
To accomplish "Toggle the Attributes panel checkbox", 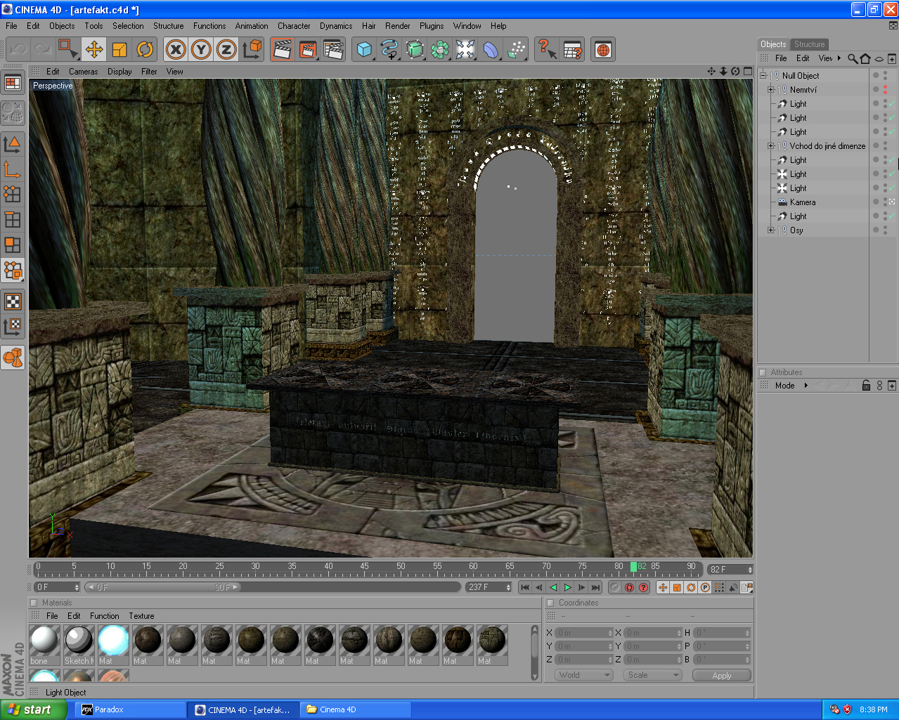I will click(763, 372).
